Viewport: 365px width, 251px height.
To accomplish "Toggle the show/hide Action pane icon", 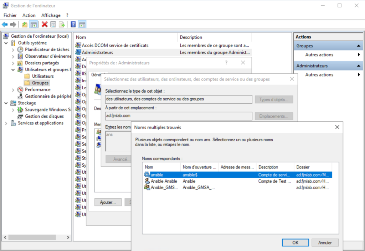I will pyautogui.click(x=82, y=25).
